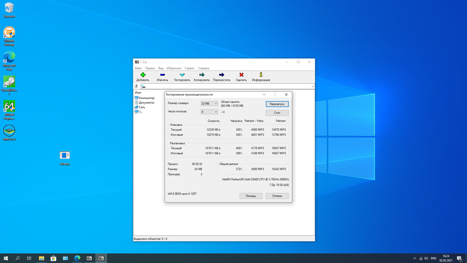Screen dimensions: 467x263
Task: Select Сеть in the file list
Action: click(140, 107)
